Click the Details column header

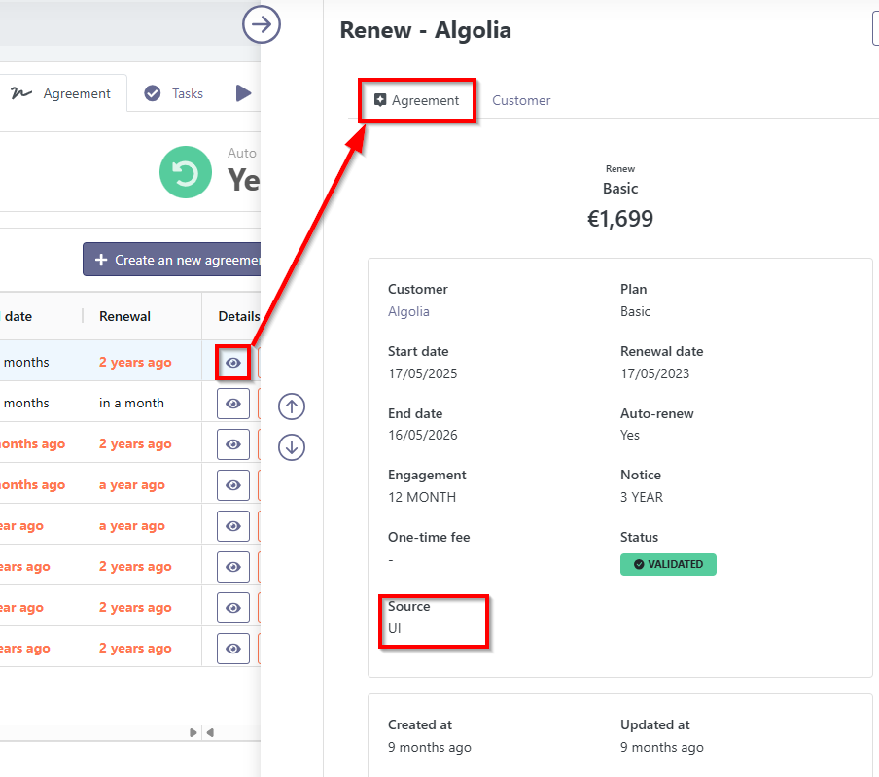tap(238, 316)
